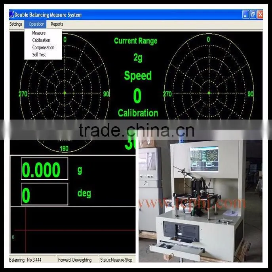Click the Operation menu header
Image resolution: width=272 pixels, height=272 pixels.
pos(36,24)
